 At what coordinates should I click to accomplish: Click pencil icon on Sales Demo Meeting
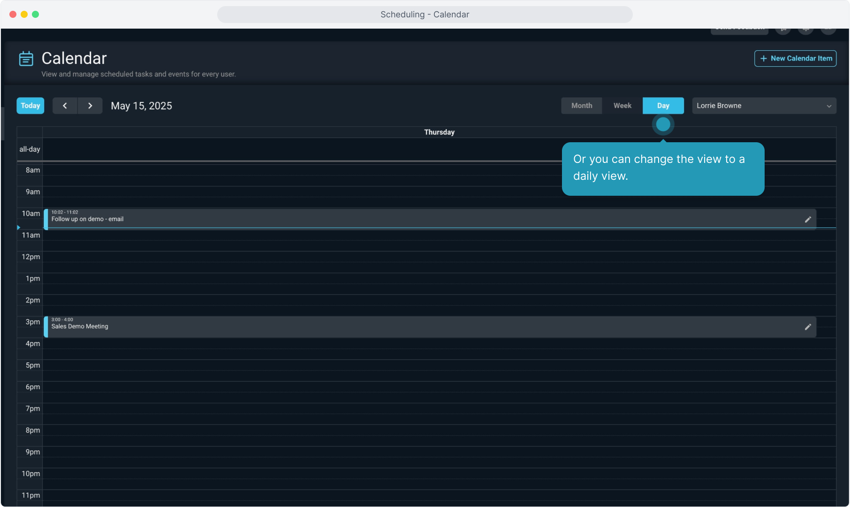[x=808, y=327]
